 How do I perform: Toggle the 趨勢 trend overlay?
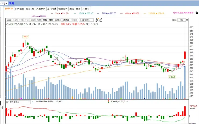pos(45,20)
